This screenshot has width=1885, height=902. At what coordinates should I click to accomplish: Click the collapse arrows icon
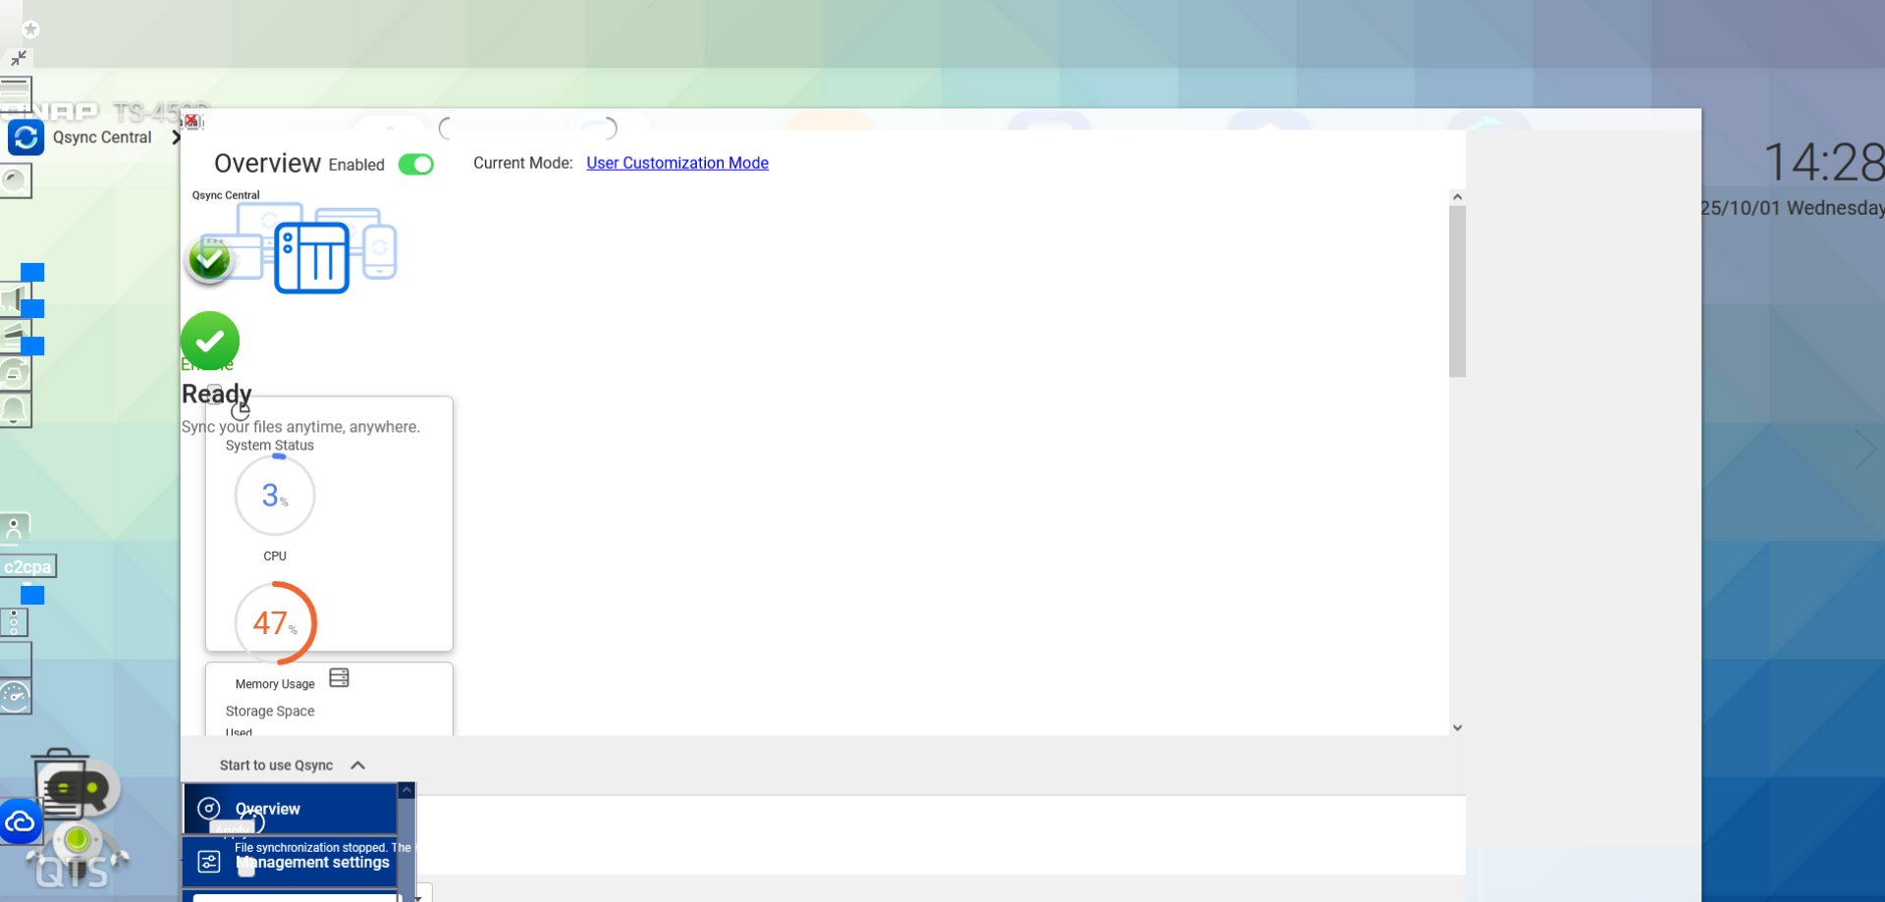[x=19, y=59]
